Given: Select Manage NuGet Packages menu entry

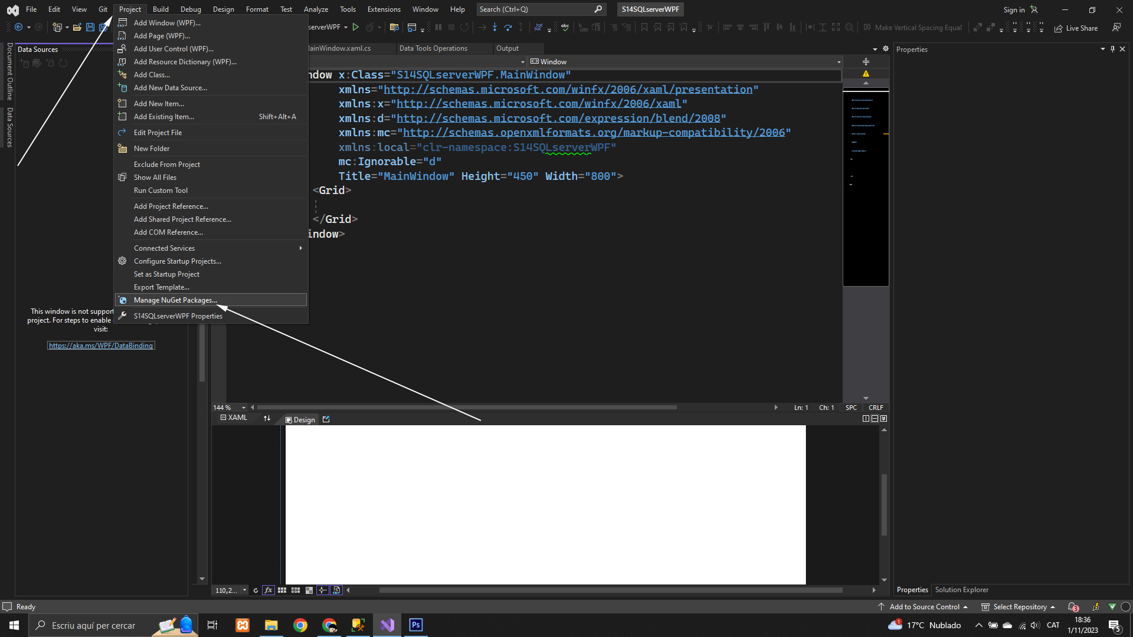Looking at the screenshot, I should 175,300.
